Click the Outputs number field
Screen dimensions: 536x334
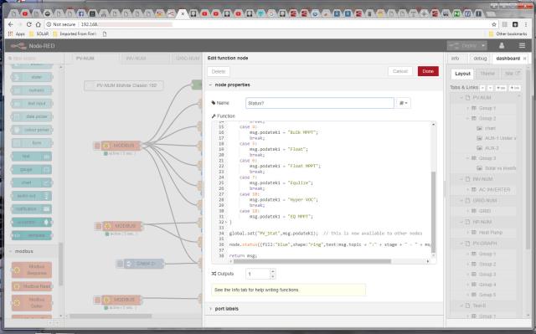click(258, 274)
